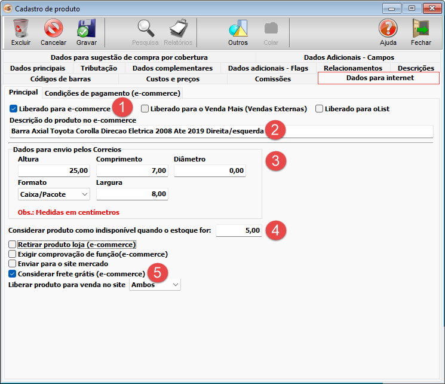Enable Liberado para oList checkbox
Viewport: 445px width, 384px height.
[320, 109]
